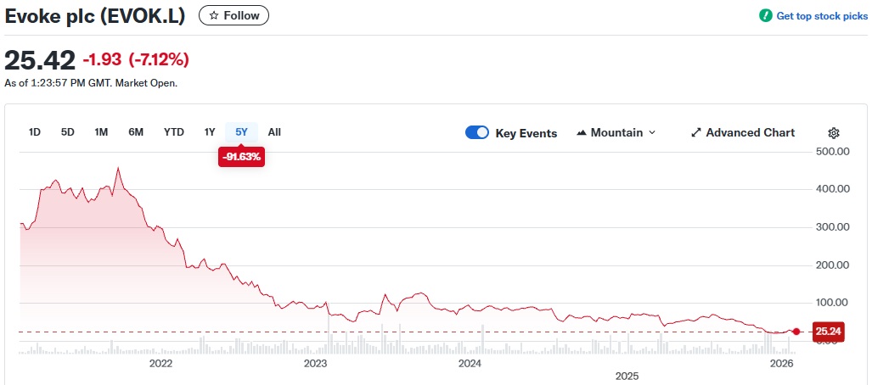Choose the 1Y time range
Viewport: 872px width, 385px height.
click(x=210, y=132)
